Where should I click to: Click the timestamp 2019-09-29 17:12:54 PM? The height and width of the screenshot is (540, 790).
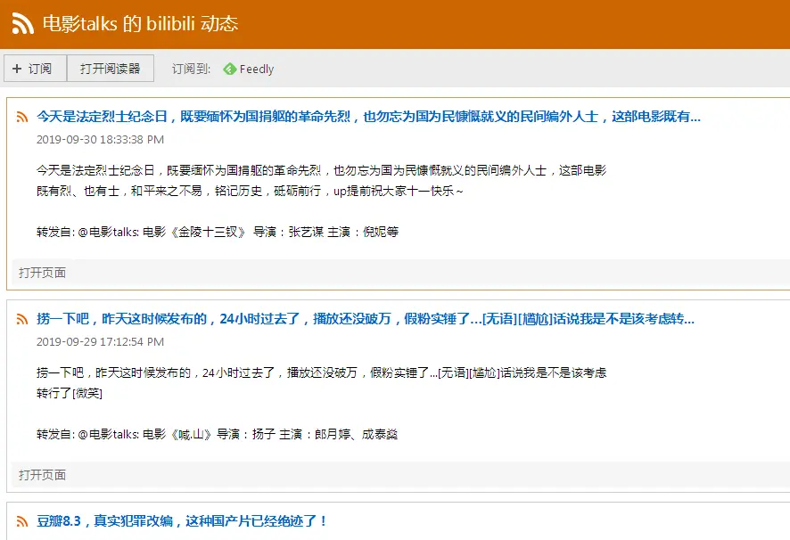tap(100, 342)
